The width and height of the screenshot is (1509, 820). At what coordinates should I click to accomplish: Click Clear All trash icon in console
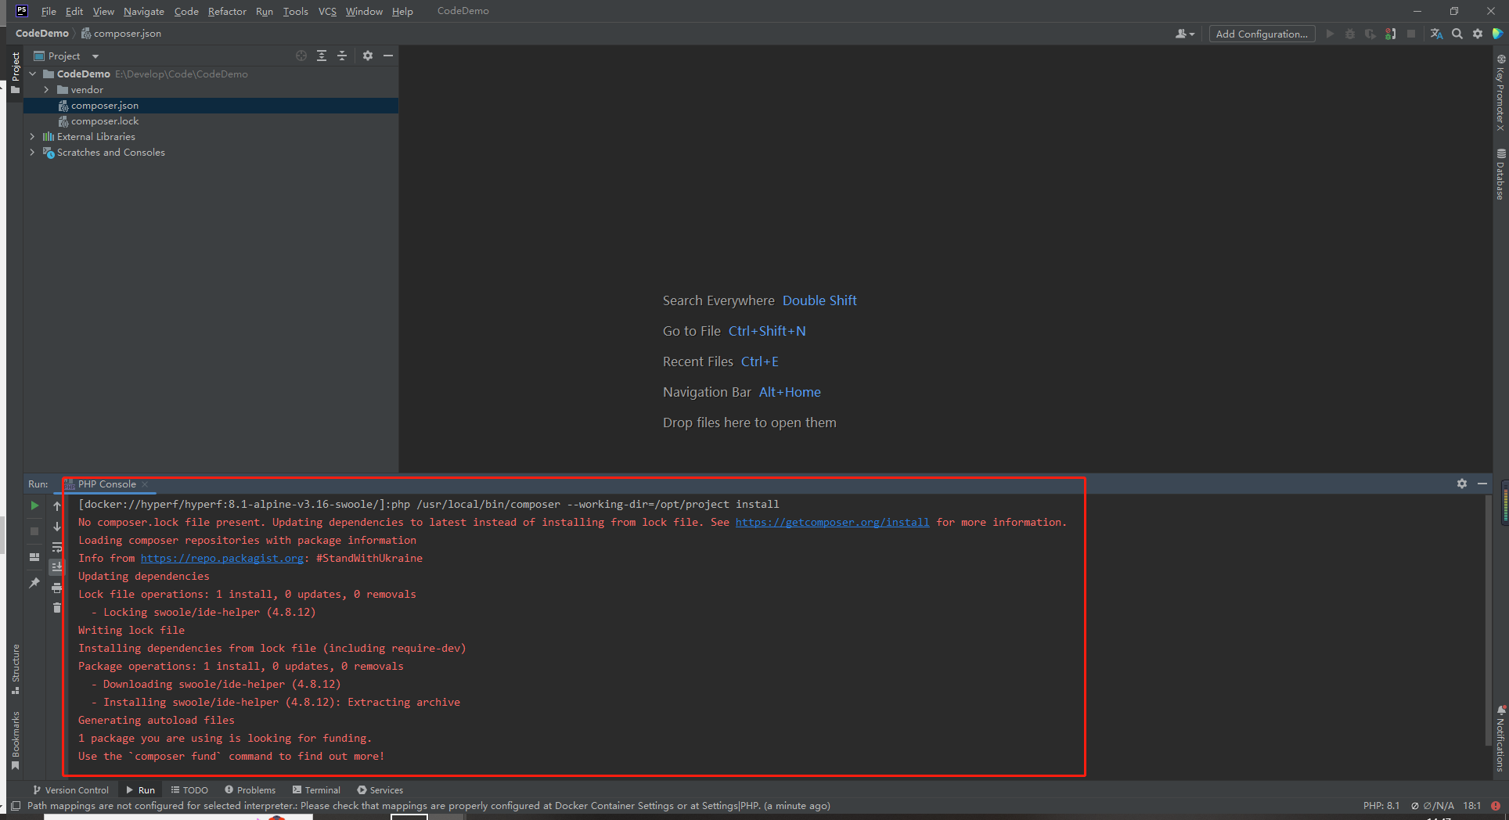(x=57, y=608)
